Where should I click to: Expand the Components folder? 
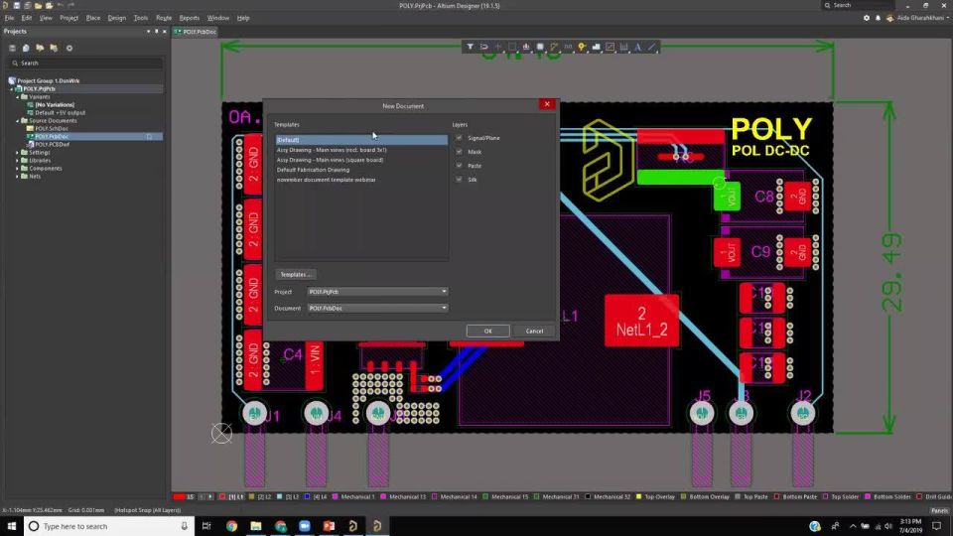[x=17, y=169]
